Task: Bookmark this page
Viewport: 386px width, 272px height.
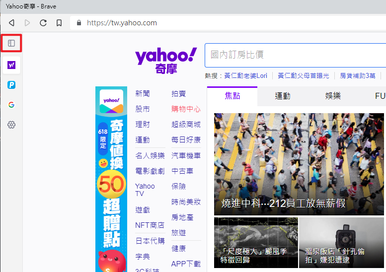Action: coord(59,23)
